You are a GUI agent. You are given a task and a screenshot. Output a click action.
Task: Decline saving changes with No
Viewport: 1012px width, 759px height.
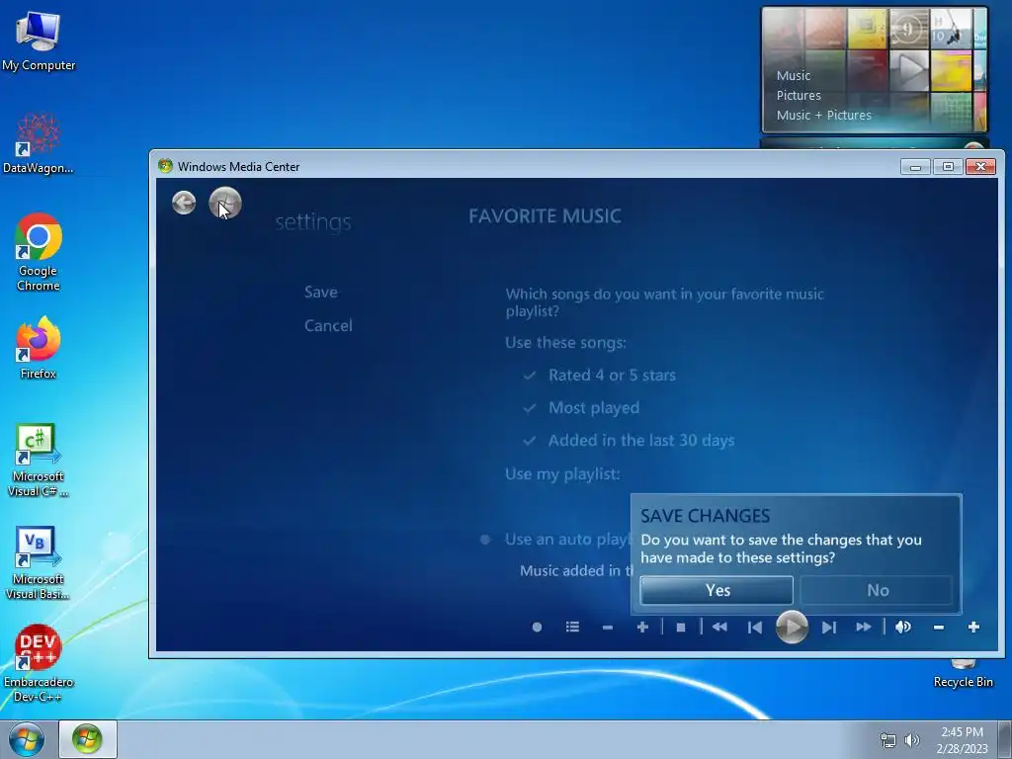coord(878,590)
